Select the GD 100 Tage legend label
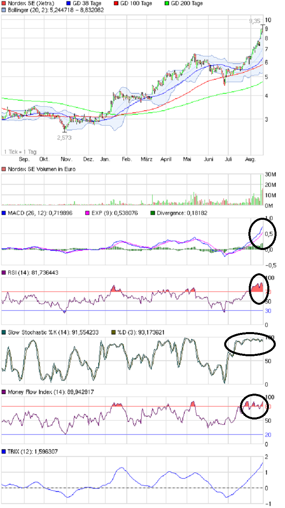 click(137, 3)
